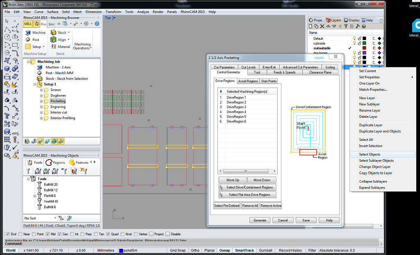Click the Create New Sublayer icon
Image resolution: width=420 pixels, height=255 pixels.
click(x=316, y=26)
